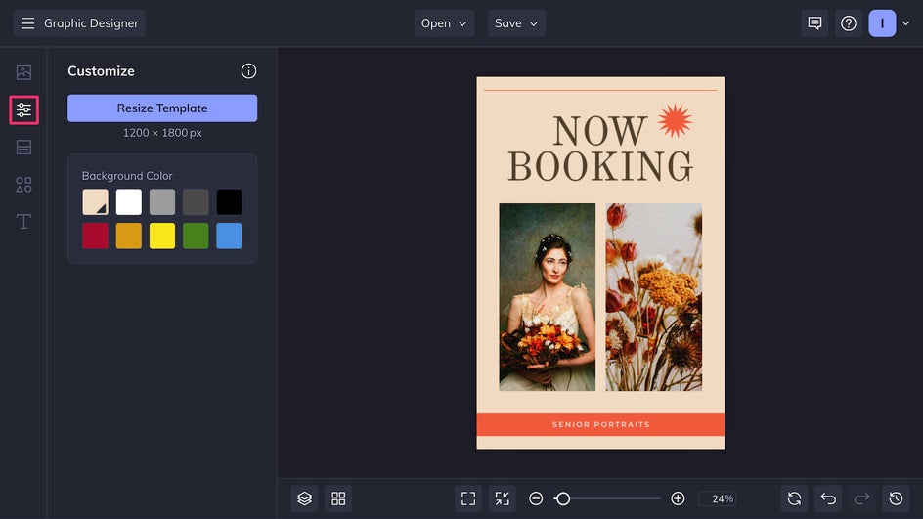Click the zoom slider handle
The image size is (923, 519).
click(x=563, y=498)
